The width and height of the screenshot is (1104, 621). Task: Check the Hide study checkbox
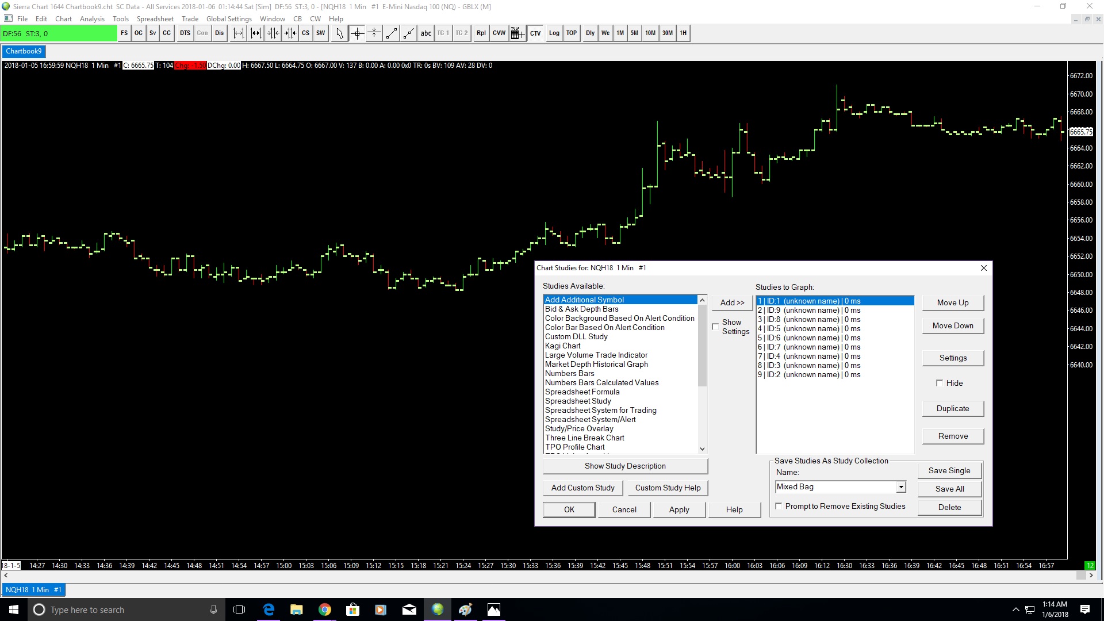940,383
